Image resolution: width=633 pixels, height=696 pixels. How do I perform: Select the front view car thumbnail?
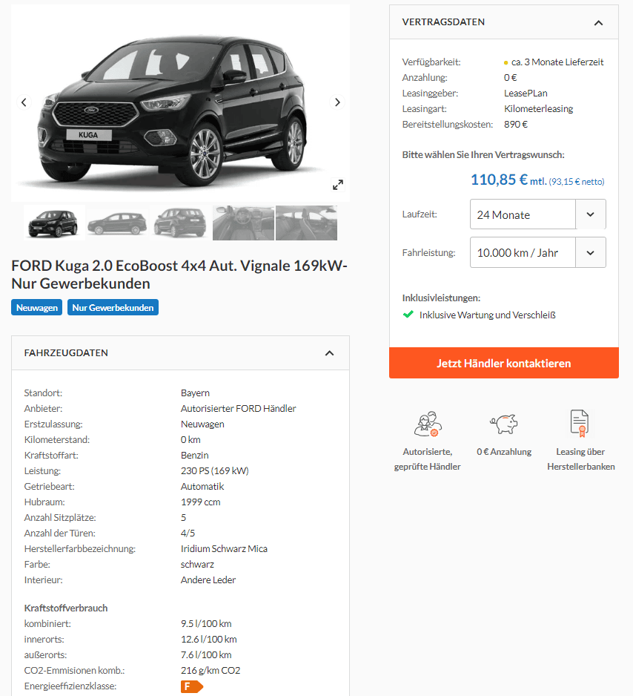click(53, 223)
